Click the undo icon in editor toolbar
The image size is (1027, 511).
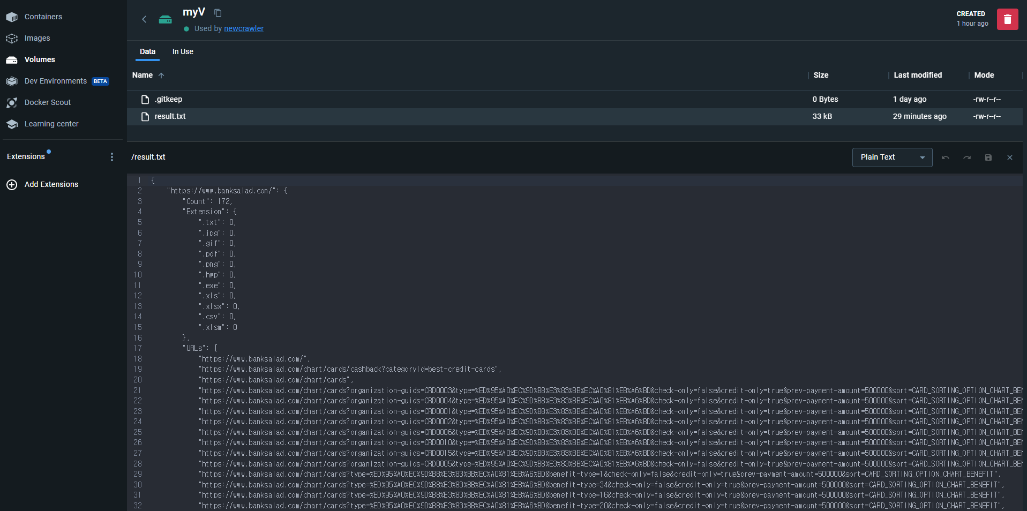point(946,157)
